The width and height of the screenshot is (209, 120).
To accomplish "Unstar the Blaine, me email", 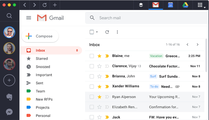I will [99, 56].
